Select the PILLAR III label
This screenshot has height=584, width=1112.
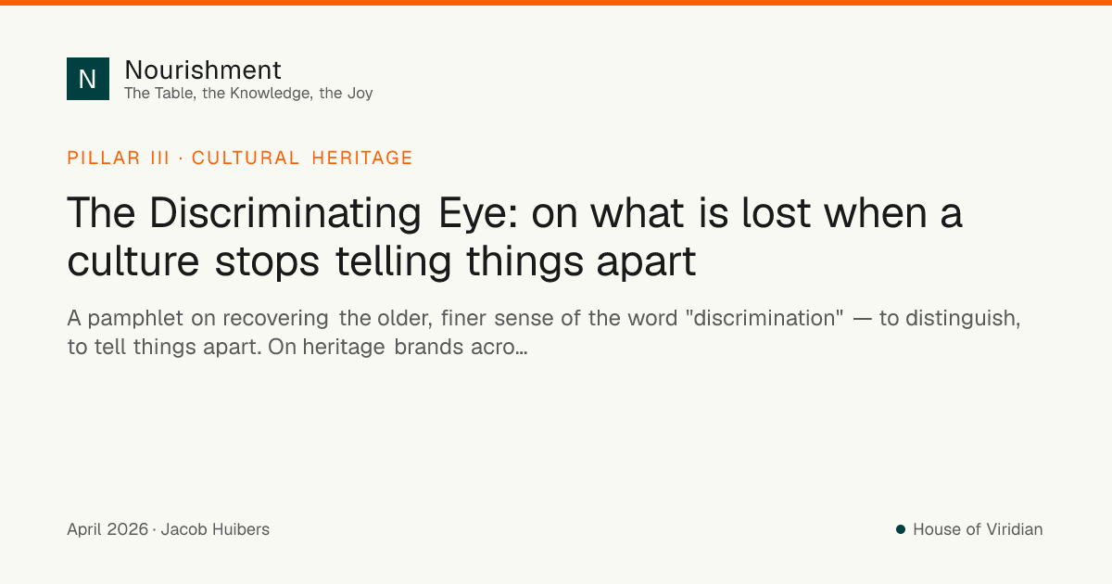tap(118, 158)
